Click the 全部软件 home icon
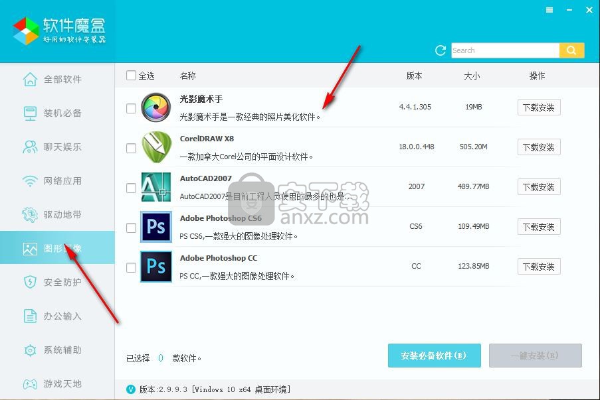Image resolution: width=600 pixels, height=400 pixels. (30, 80)
